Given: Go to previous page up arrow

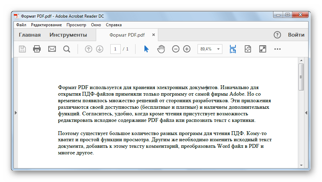Looking at the screenshot, I should tap(89, 49).
